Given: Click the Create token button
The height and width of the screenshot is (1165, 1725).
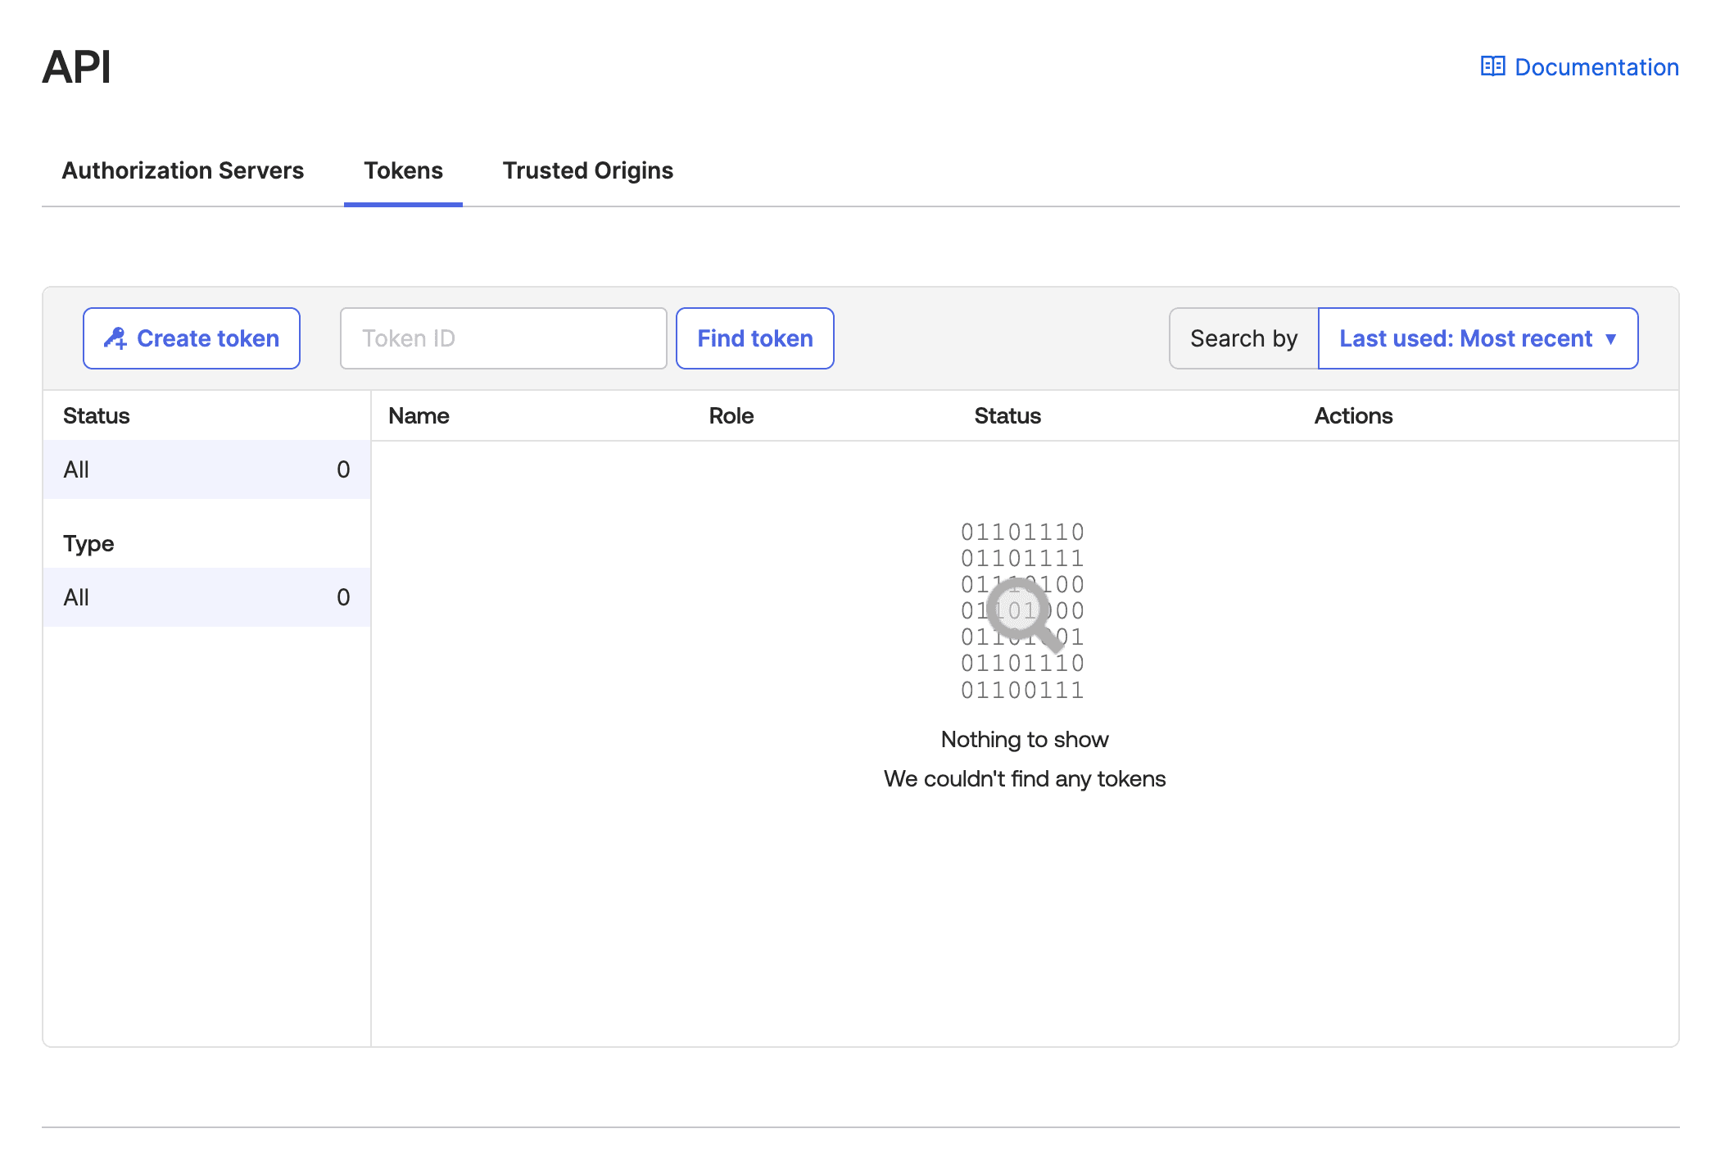Looking at the screenshot, I should click(x=191, y=338).
